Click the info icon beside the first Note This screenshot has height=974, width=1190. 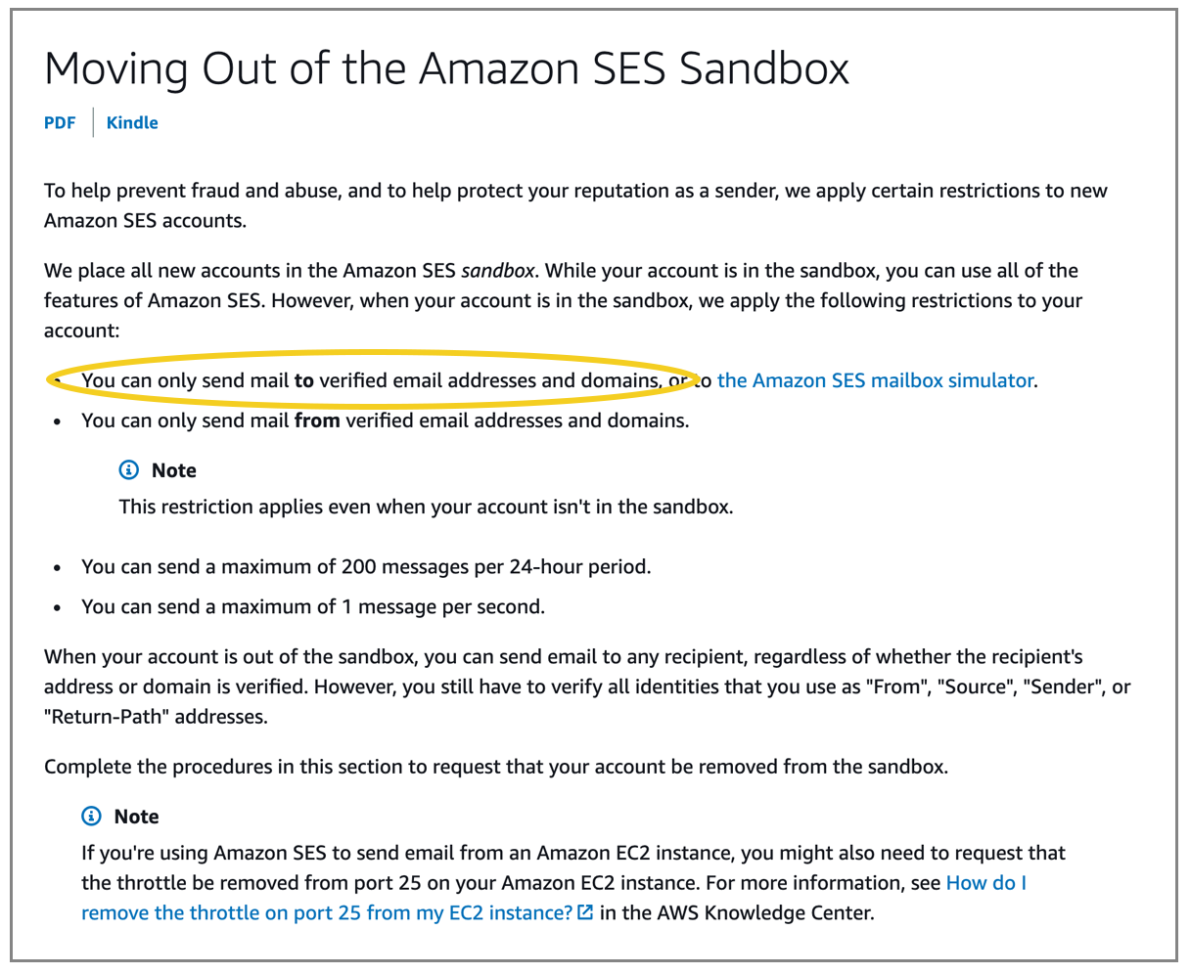pyautogui.click(x=129, y=470)
